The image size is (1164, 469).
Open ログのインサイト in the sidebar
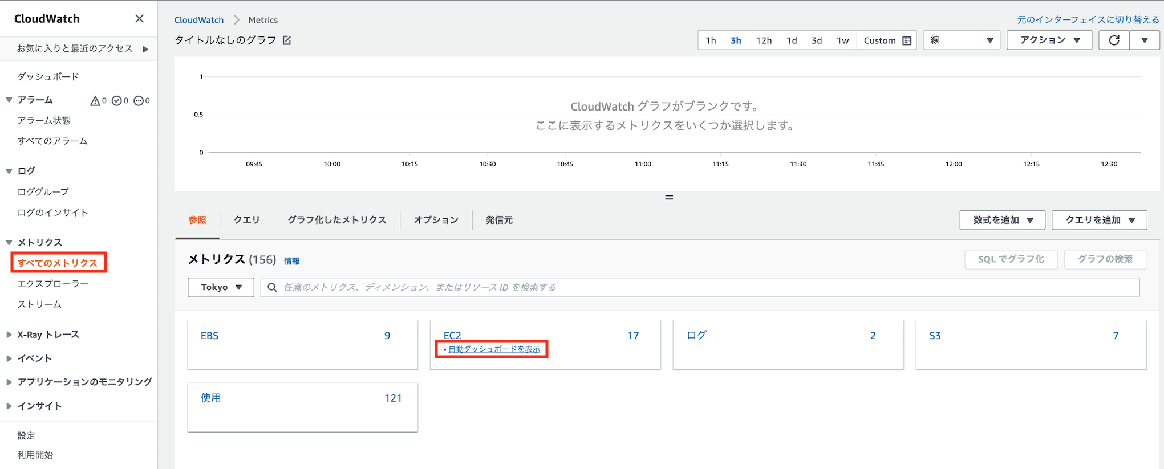[x=52, y=213]
